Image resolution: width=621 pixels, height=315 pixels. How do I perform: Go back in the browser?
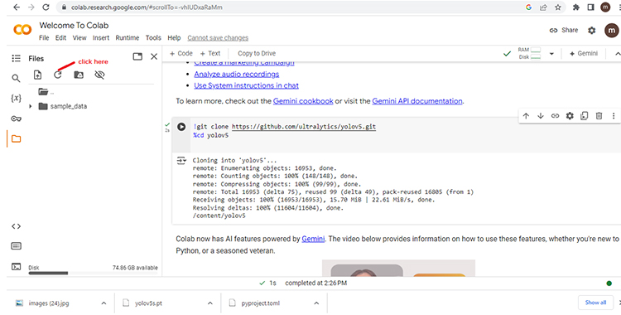(17, 7)
